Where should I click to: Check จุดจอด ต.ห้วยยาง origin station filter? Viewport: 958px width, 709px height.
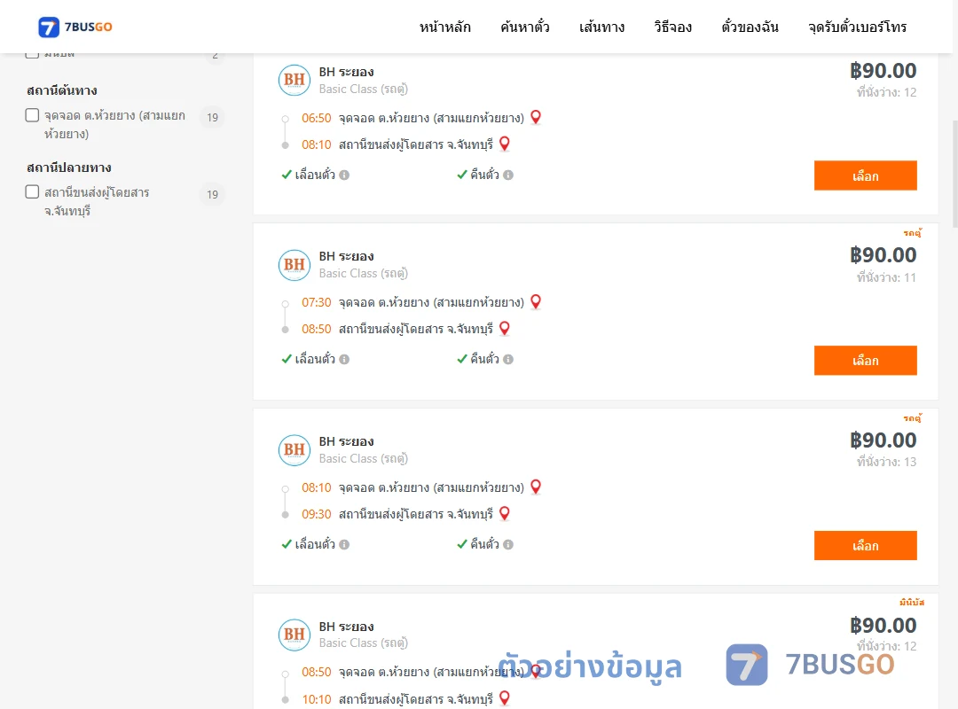(33, 115)
